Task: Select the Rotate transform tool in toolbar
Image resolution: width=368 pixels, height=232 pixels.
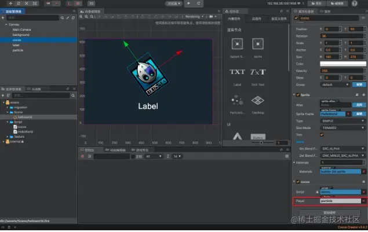Action: 19,3
